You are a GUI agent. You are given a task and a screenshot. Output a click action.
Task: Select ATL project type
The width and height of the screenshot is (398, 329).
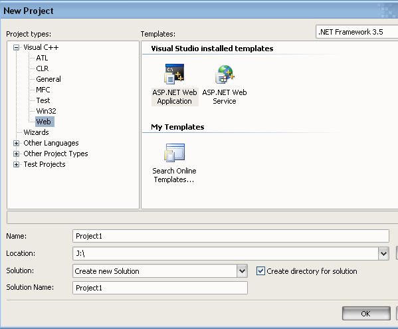[42, 58]
